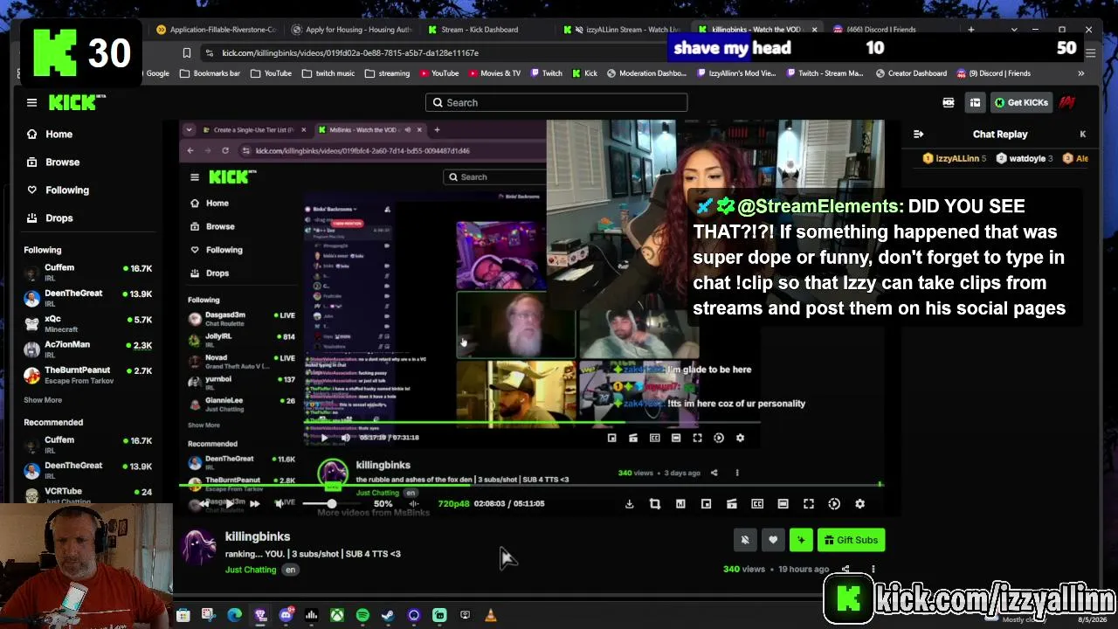Click the Gift Subs button
Viewport: 1118px width, 629px height.
pyautogui.click(x=851, y=540)
